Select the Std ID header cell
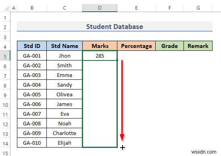The image size is (221, 156). pyautogui.click(x=32, y=46)
